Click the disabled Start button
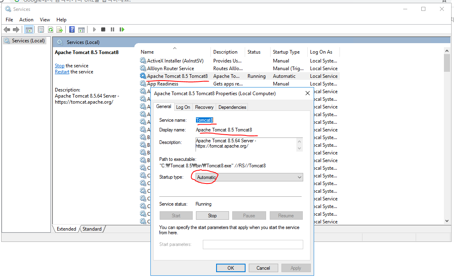Image resolution: width=454 pixels, height=279 pixels. [x=176, y=216]
